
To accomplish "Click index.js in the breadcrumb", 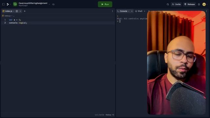I will 8,16.
